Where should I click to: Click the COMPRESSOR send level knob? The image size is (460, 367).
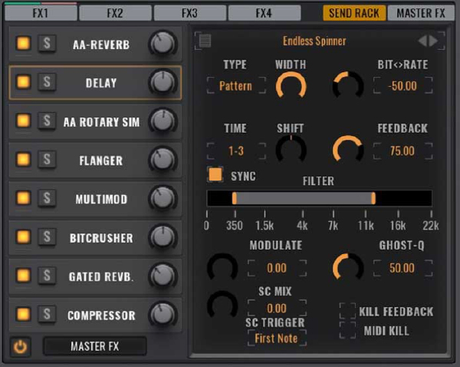163,314
